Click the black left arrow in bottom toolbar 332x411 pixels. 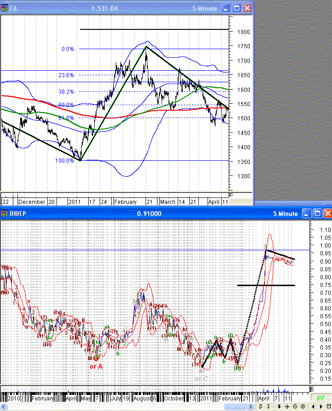[x=313, y=406]
